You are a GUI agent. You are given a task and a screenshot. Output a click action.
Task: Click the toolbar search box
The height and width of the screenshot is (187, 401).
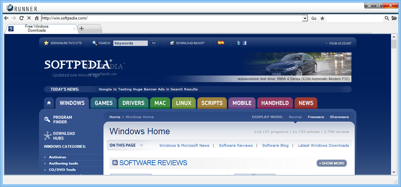tap(355, 18)
